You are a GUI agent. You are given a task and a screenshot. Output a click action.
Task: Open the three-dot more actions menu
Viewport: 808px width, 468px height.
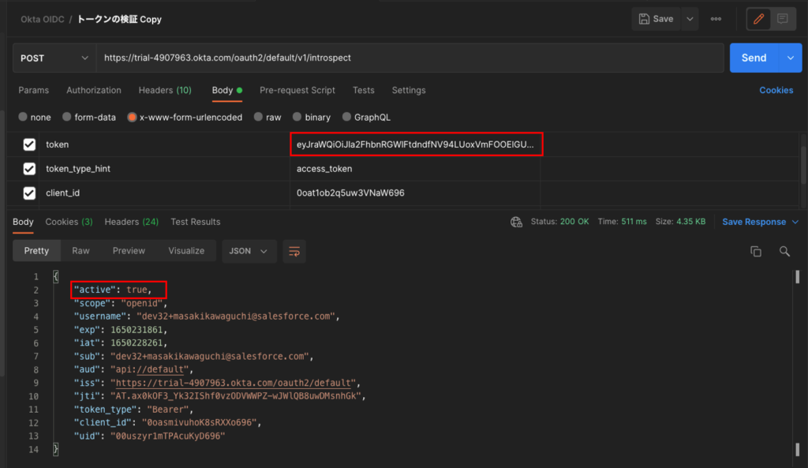[716, 19]
